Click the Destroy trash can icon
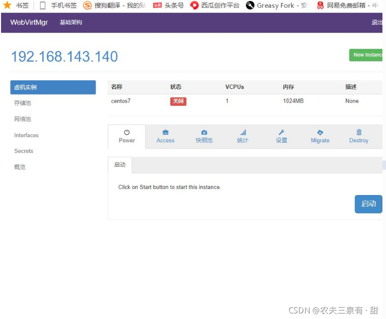The width and height of the screenshot is (386, 319). coord(359,132)
